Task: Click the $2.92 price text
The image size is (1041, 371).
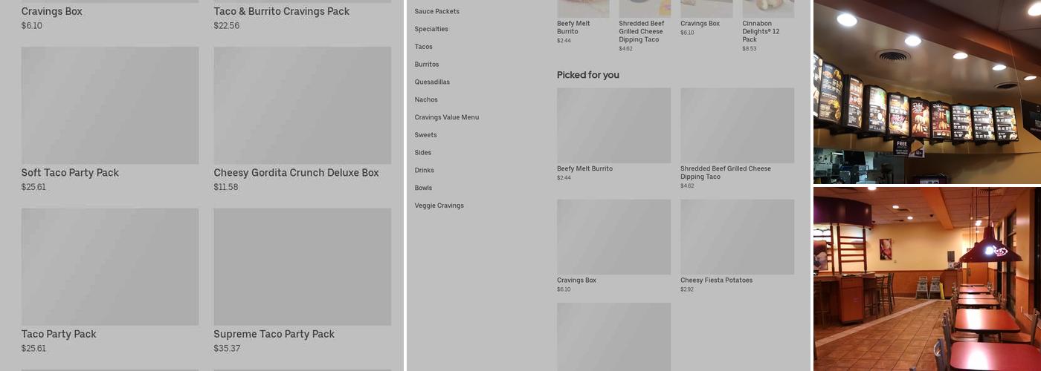Action: pyautogui.click(x=687, y=289)
